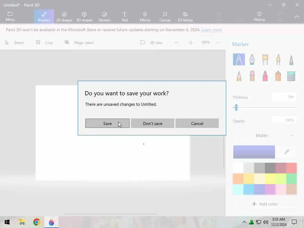Open the 3D library

[x=185, y=17]
